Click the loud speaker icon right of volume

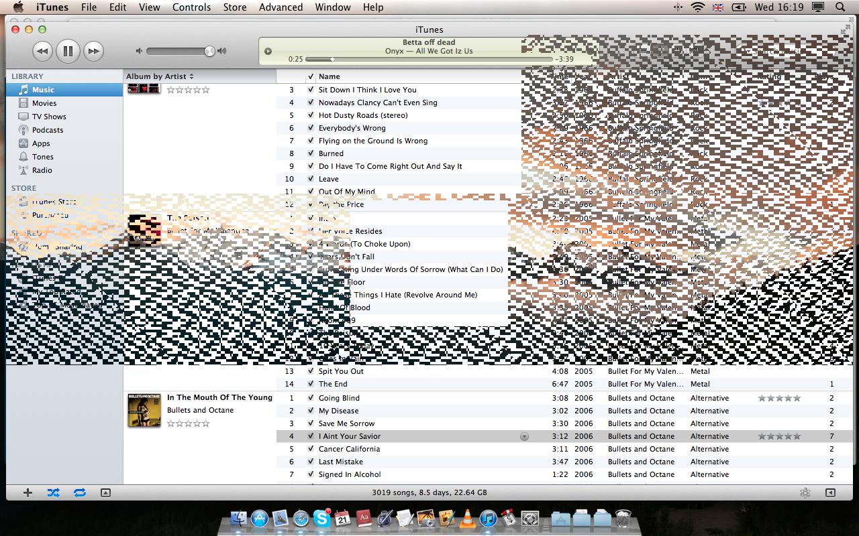(x=222, y=51)
